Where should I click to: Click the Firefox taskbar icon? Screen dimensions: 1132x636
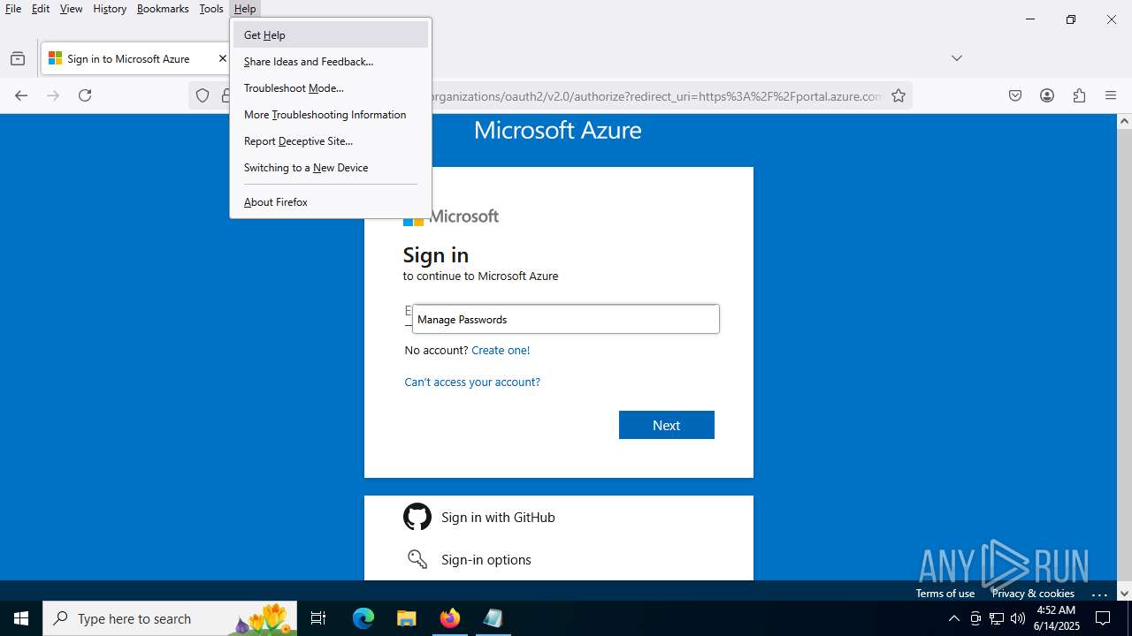click(450, 618)
